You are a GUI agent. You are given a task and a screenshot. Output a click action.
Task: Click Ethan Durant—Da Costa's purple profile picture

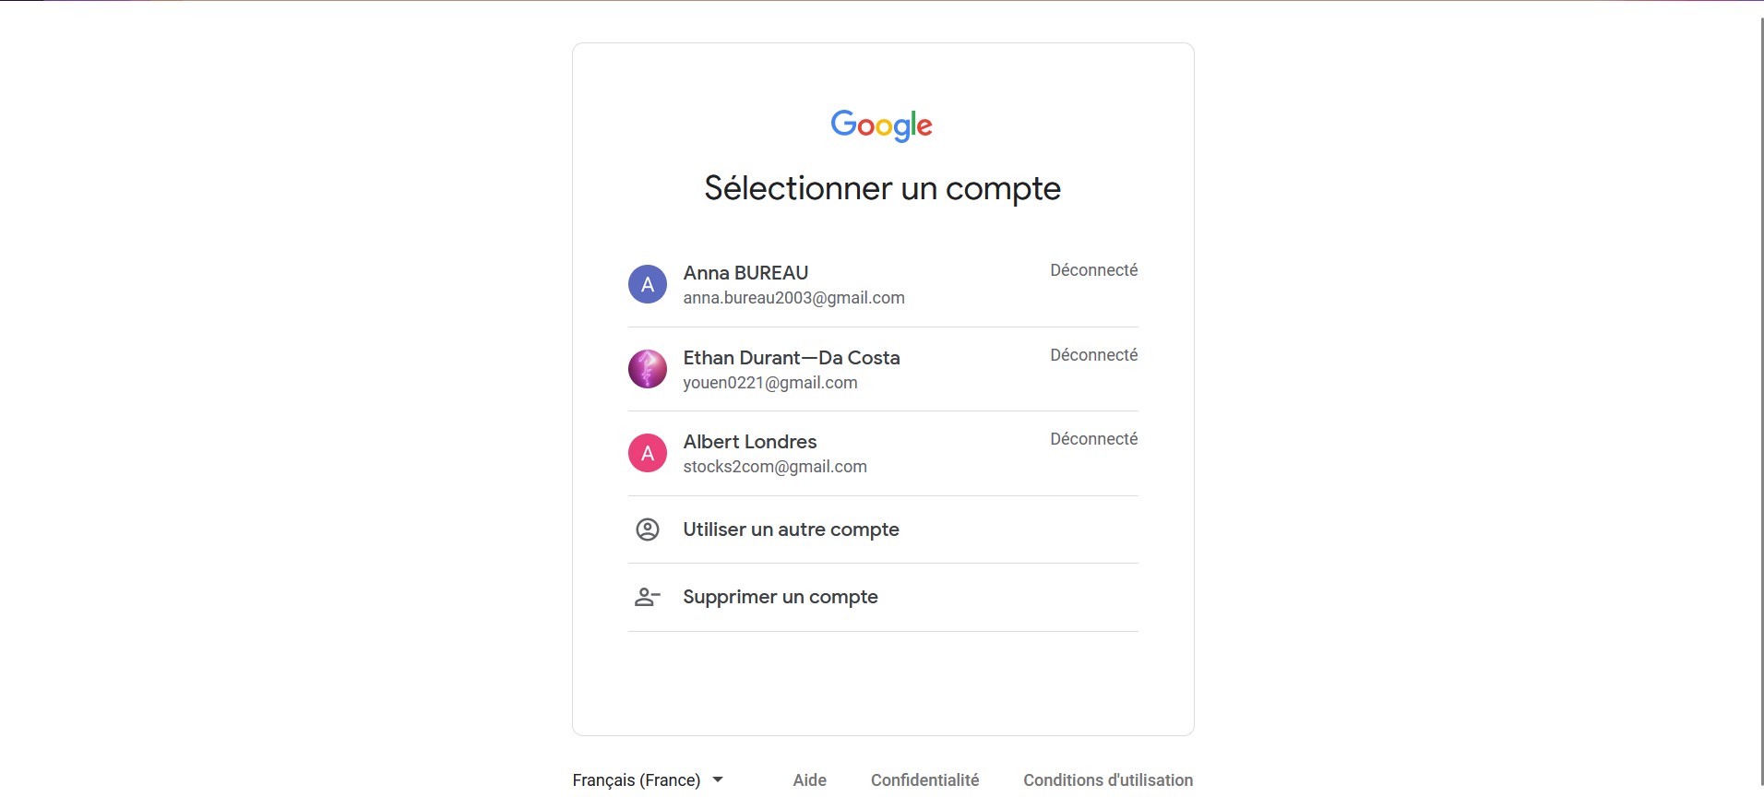(x=648, y=369)
